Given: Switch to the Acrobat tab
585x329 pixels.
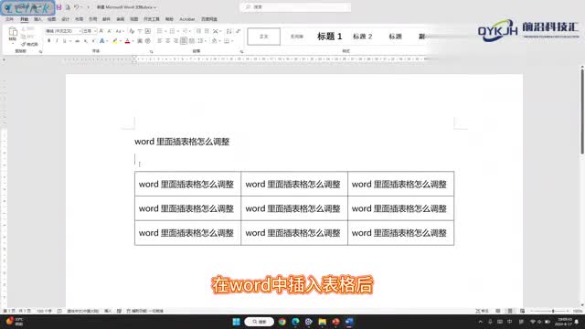Looking at the screenshot, I should coord(186,19).
